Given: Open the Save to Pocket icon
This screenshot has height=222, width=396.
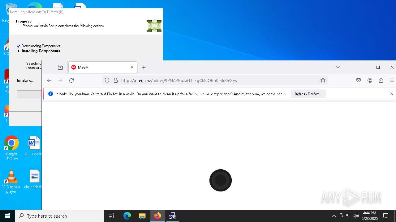Looking at the screenshot, I should (359, 80).
